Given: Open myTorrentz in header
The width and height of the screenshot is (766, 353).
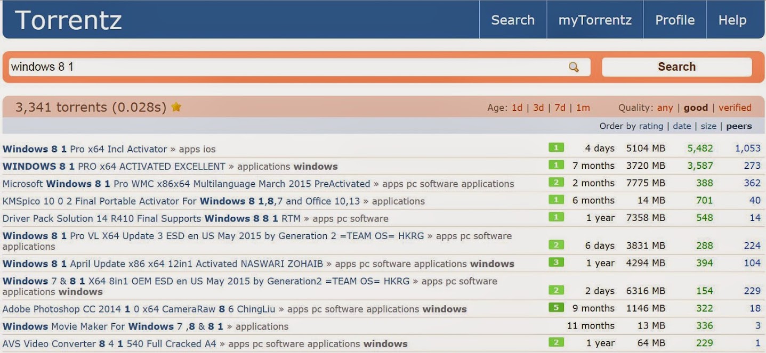Looking at the screenshot, I should pos(595,20).
